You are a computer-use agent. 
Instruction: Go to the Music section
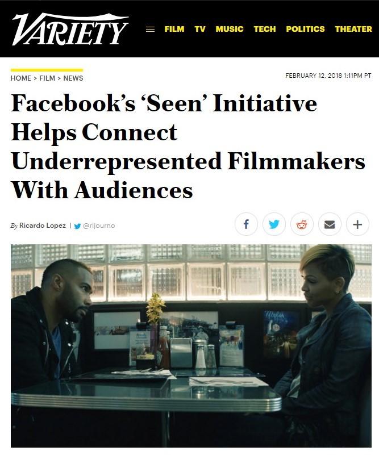(x=230, y=29)
